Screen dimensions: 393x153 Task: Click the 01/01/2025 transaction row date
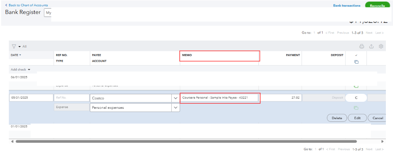coord(19,127)
